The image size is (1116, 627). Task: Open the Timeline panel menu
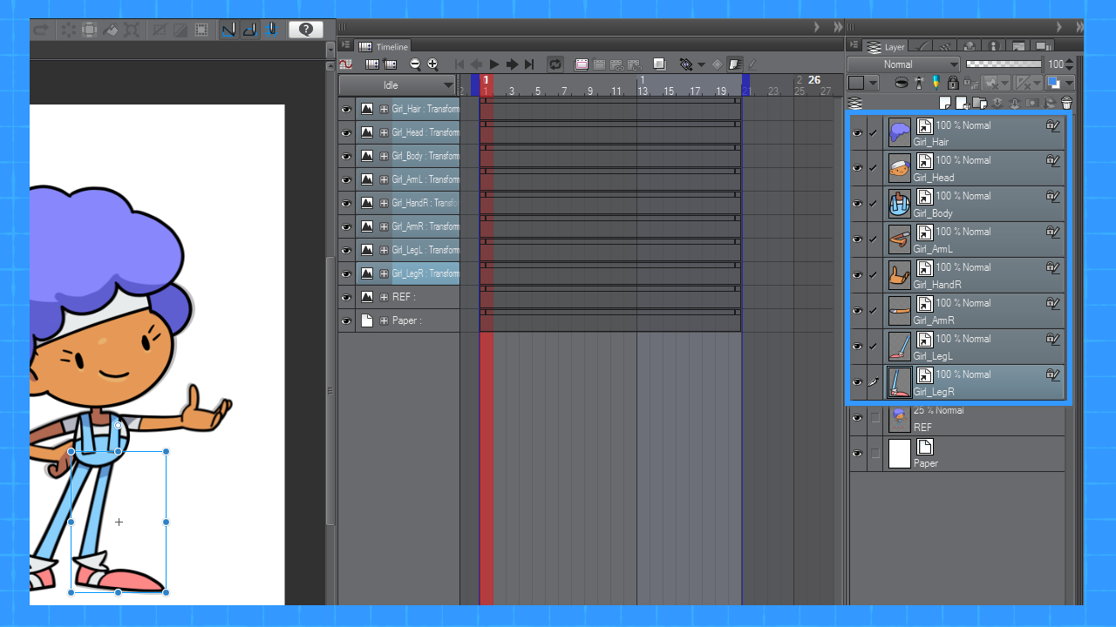pos(346,45)
